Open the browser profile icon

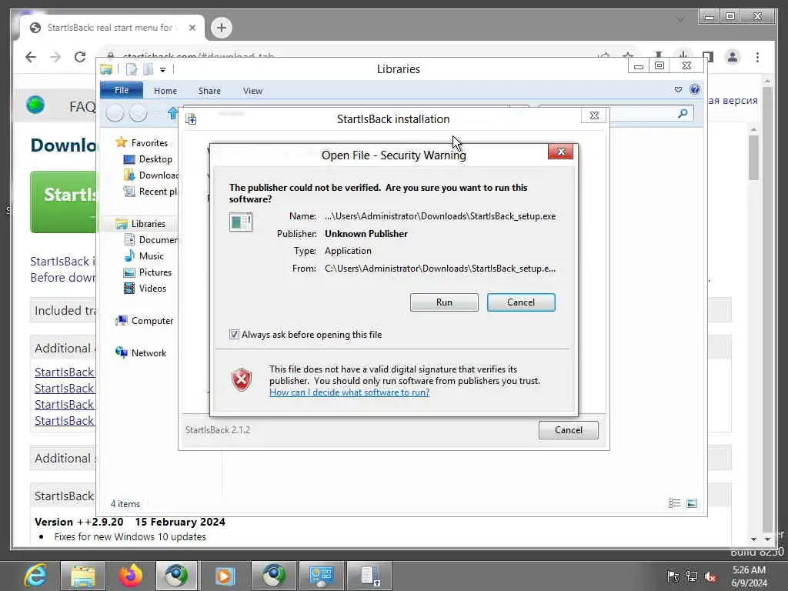tap(733, 57)
